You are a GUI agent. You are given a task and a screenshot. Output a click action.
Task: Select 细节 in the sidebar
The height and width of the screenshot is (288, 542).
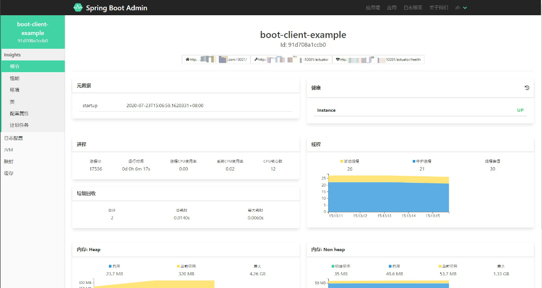33,66
